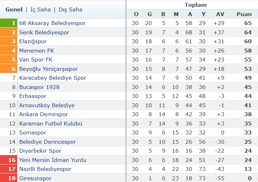Switch to the Genel standings tab

(x=14, y=10)
